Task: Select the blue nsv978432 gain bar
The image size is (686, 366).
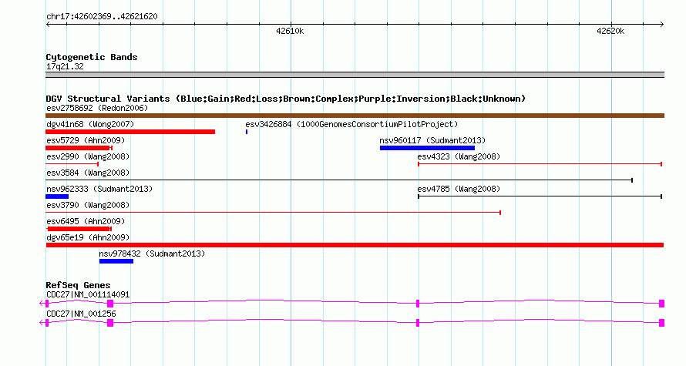Action: pyautogui.click(x=116, y=261)
